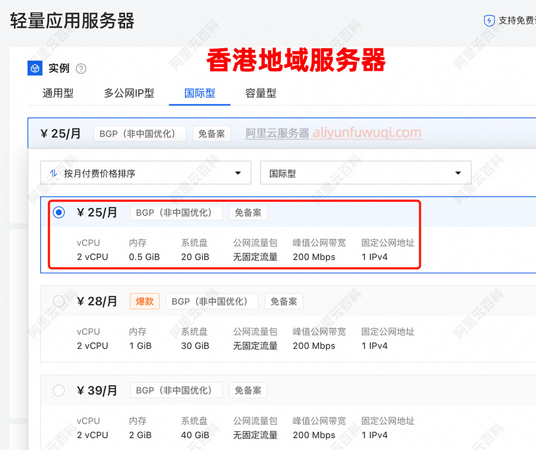The height and width of the screenshot is (450, 536).
Task: Click the sort arrows icon in price dropdown
Action: point(54,173)
